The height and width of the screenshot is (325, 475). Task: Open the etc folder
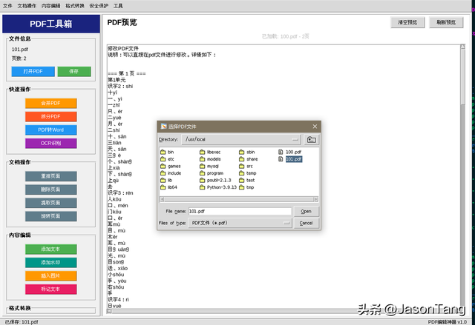click(167, 159)
